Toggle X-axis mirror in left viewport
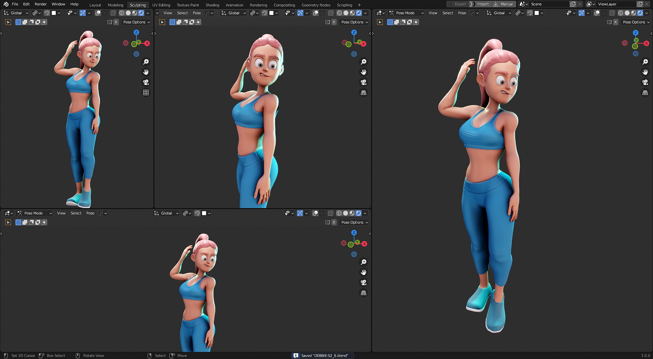 (116, 22)
